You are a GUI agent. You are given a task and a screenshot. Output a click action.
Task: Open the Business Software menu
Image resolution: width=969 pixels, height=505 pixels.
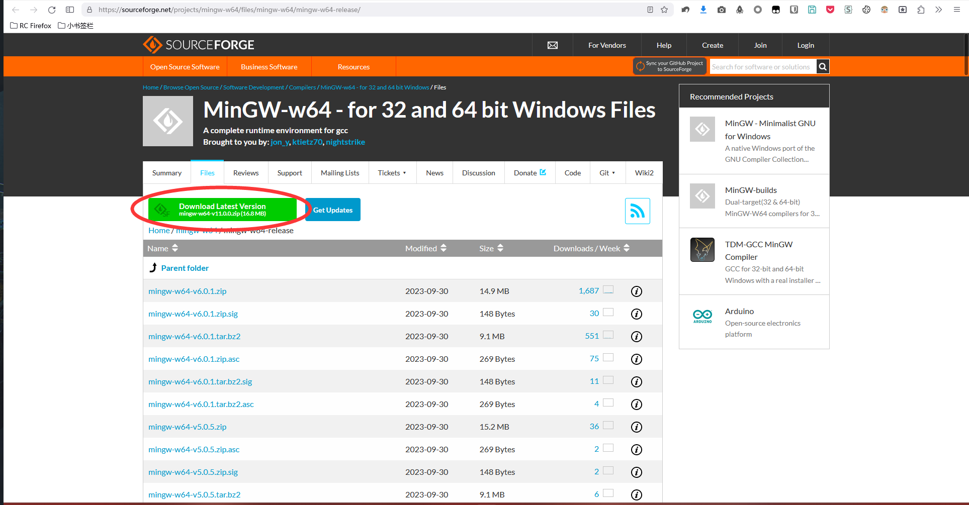tap(269, 67)
